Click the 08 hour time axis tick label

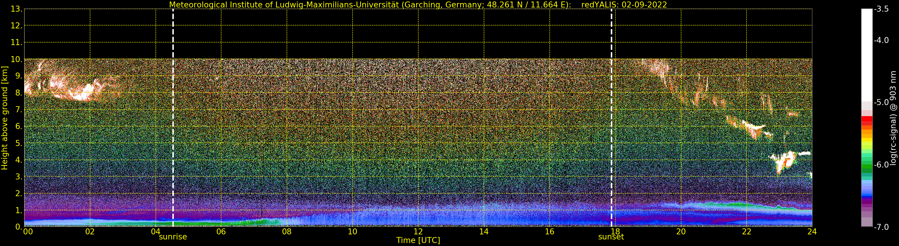tap(287, 232)
